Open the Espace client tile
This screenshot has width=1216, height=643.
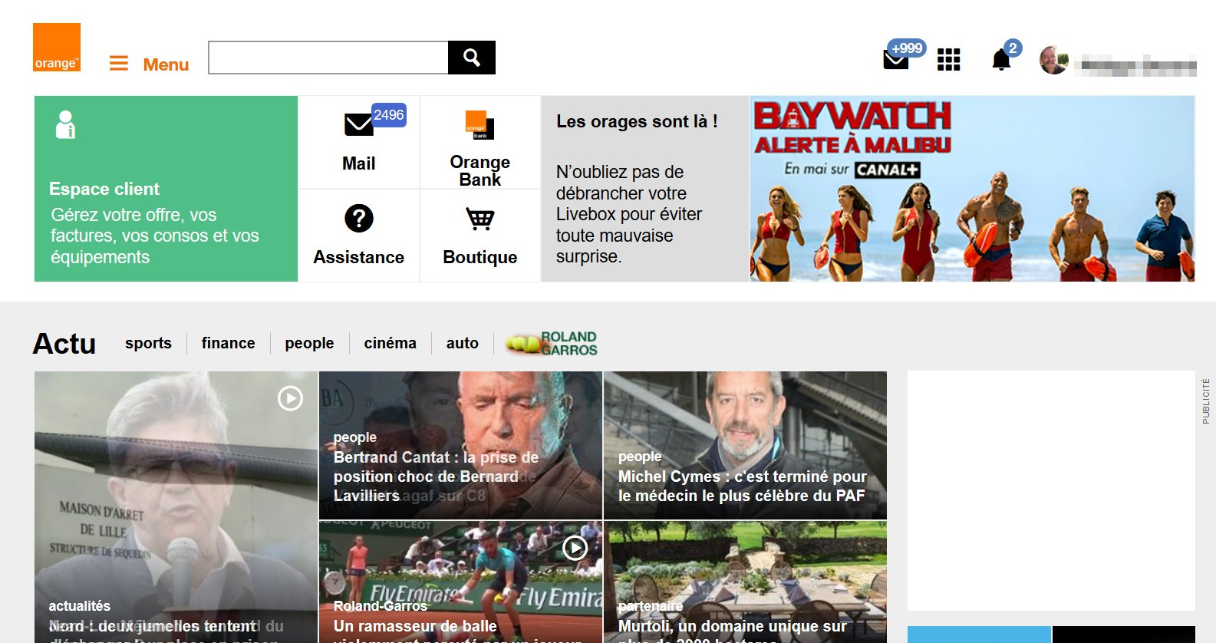(x=166, y=189)
